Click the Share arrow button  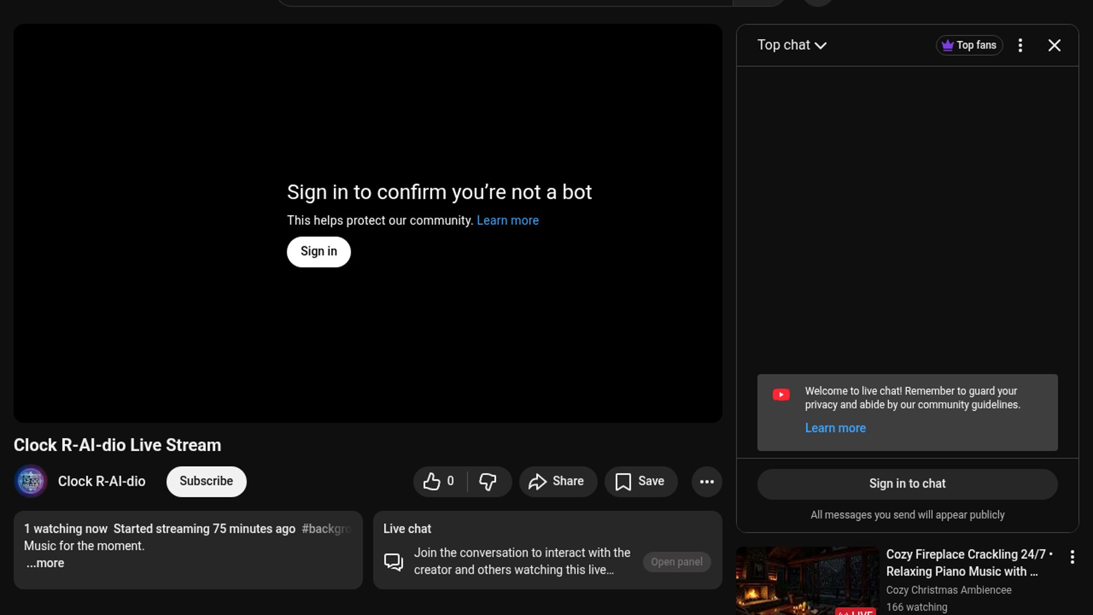click(x=557, y=482)
